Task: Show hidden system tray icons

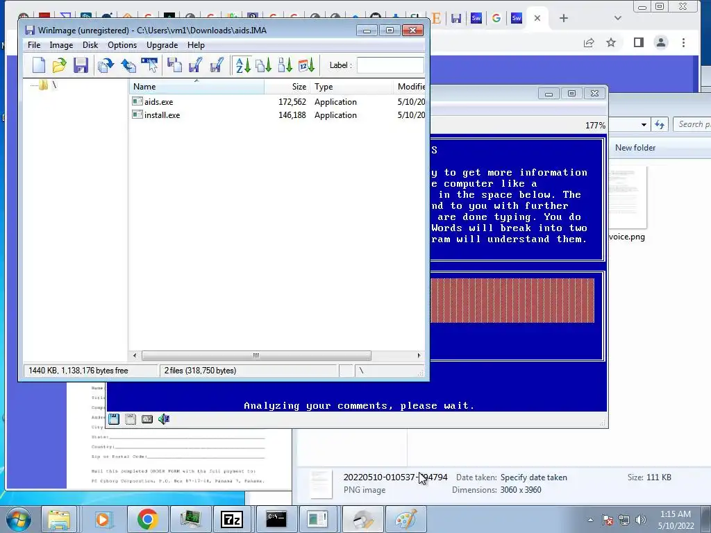Action: 590,520
